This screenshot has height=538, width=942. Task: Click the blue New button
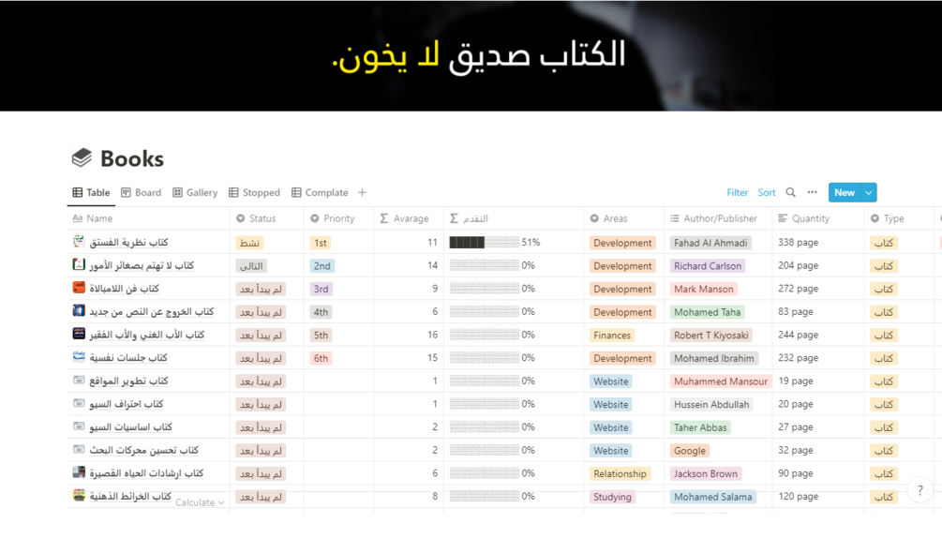tap(845, 192)
